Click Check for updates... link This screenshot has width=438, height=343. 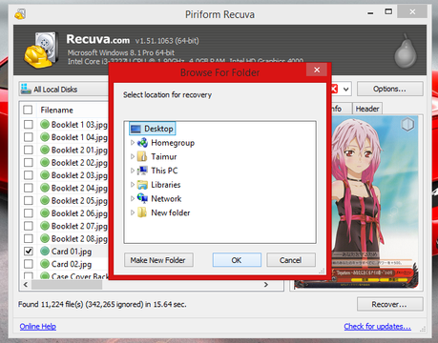click(377, 326)
